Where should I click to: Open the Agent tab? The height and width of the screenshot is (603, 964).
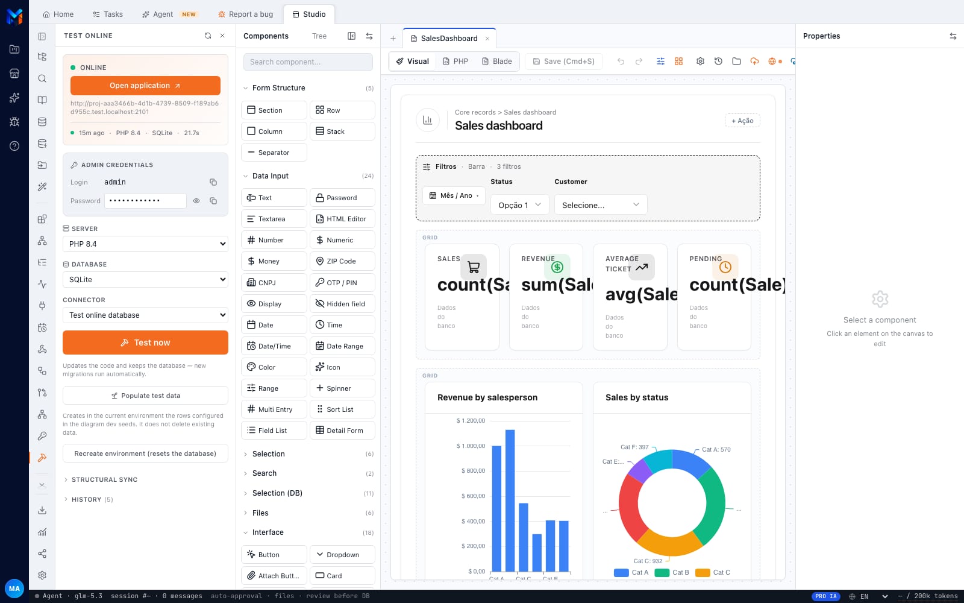[169, 14]
